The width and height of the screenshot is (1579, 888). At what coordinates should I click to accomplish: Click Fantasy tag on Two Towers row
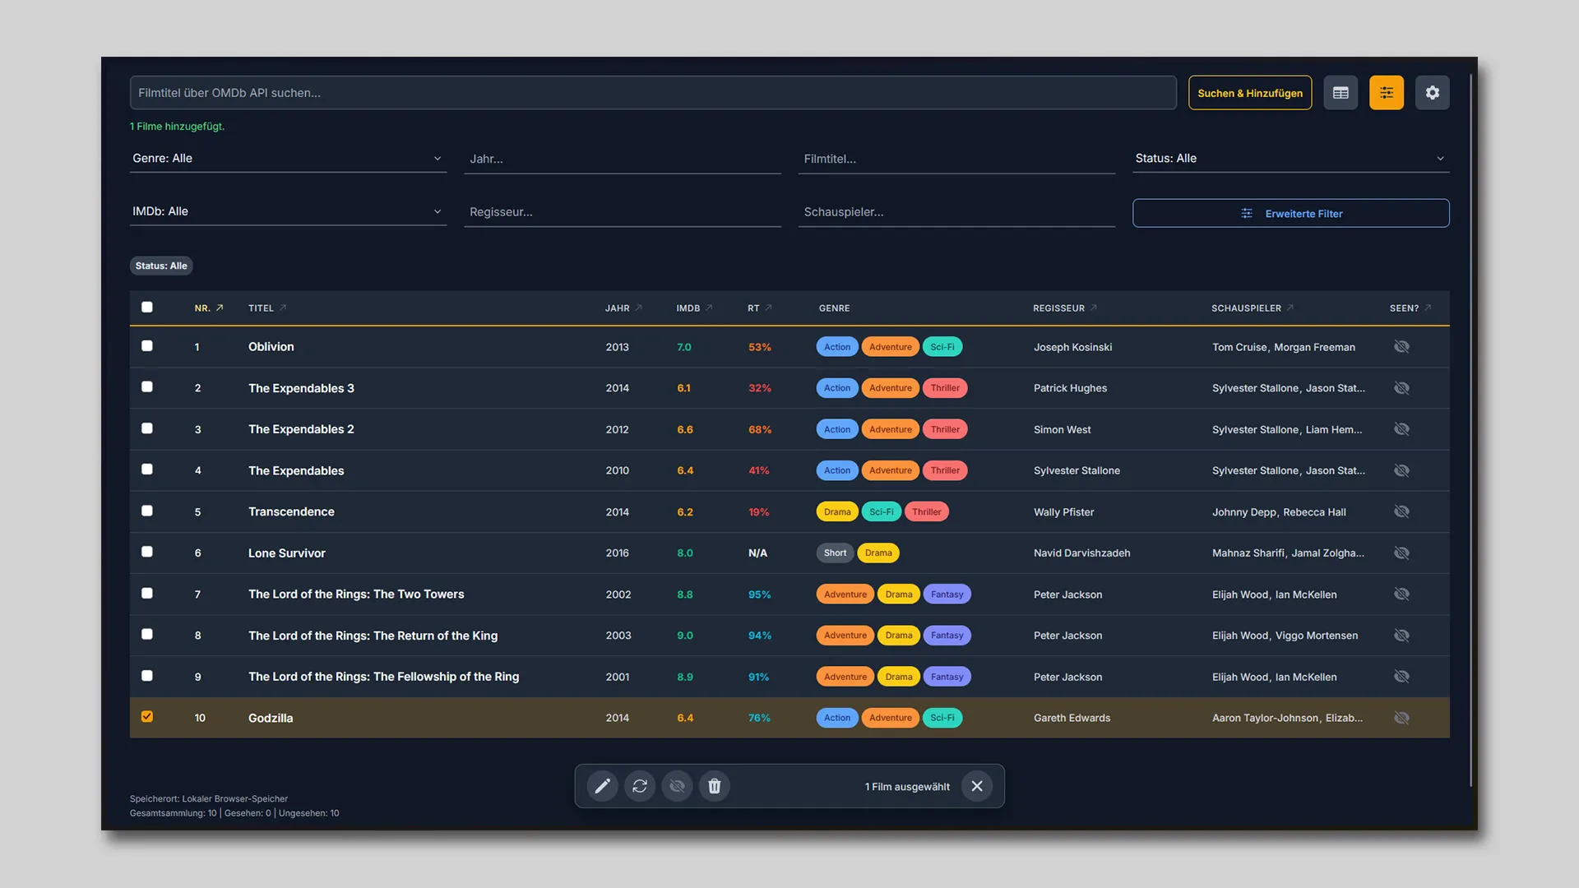pyautogui.click(x=947, y=594)
